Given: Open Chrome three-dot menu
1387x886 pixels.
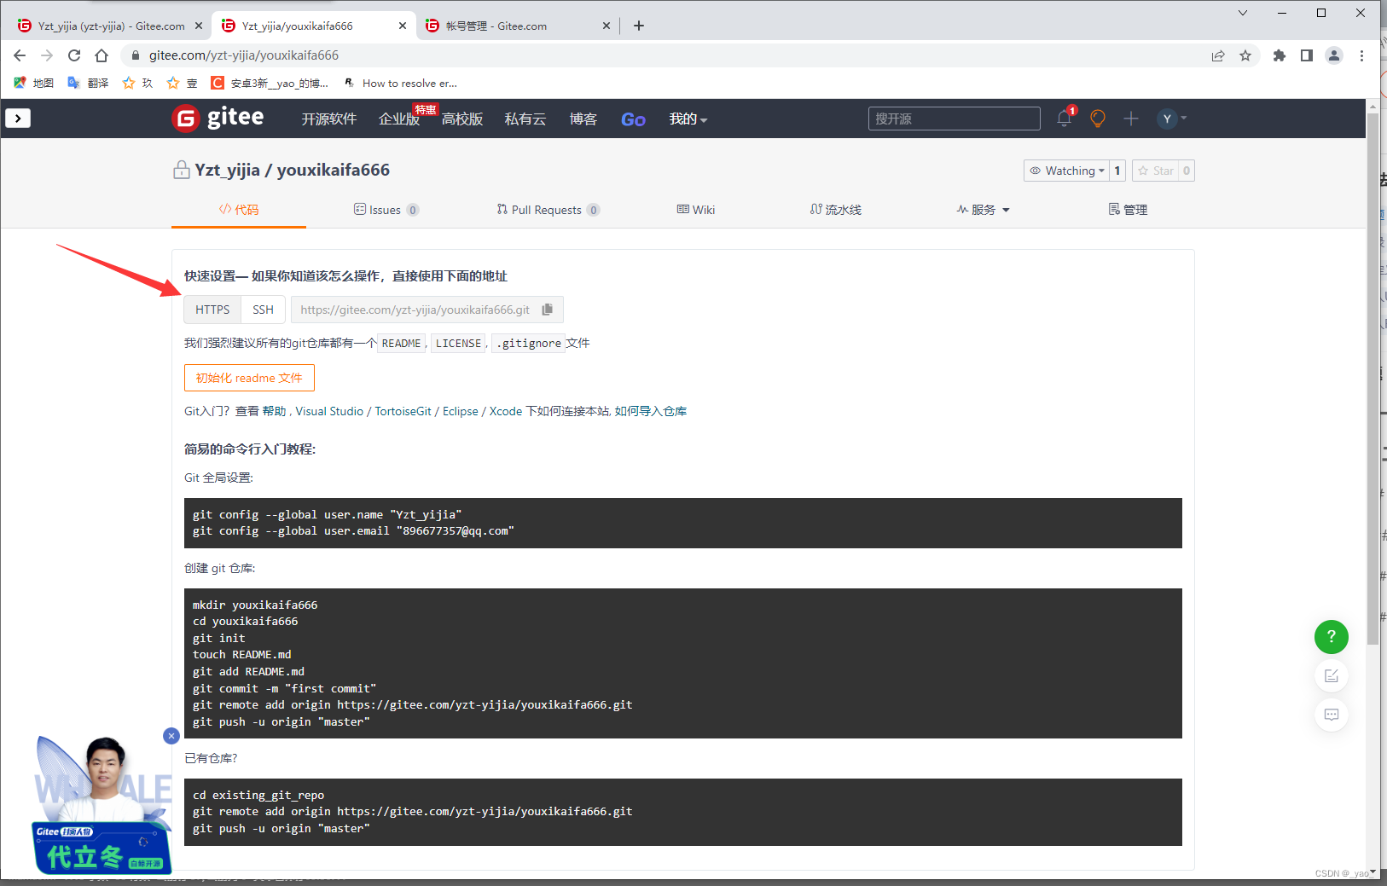Looking at the screenshot, I should click(1361, 55).
